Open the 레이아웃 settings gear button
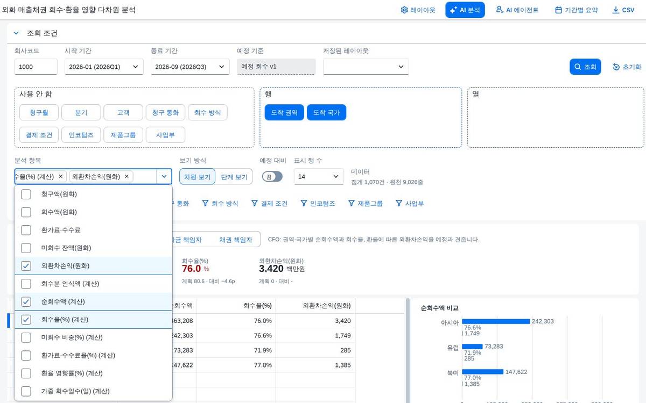The image size is (646, 403). point(418,10)
